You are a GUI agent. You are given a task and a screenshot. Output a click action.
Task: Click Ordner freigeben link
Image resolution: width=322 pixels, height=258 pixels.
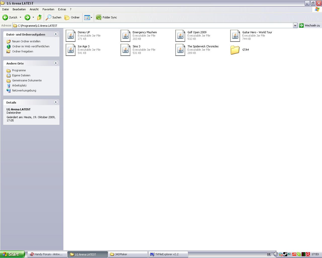[x=23, y=51]
